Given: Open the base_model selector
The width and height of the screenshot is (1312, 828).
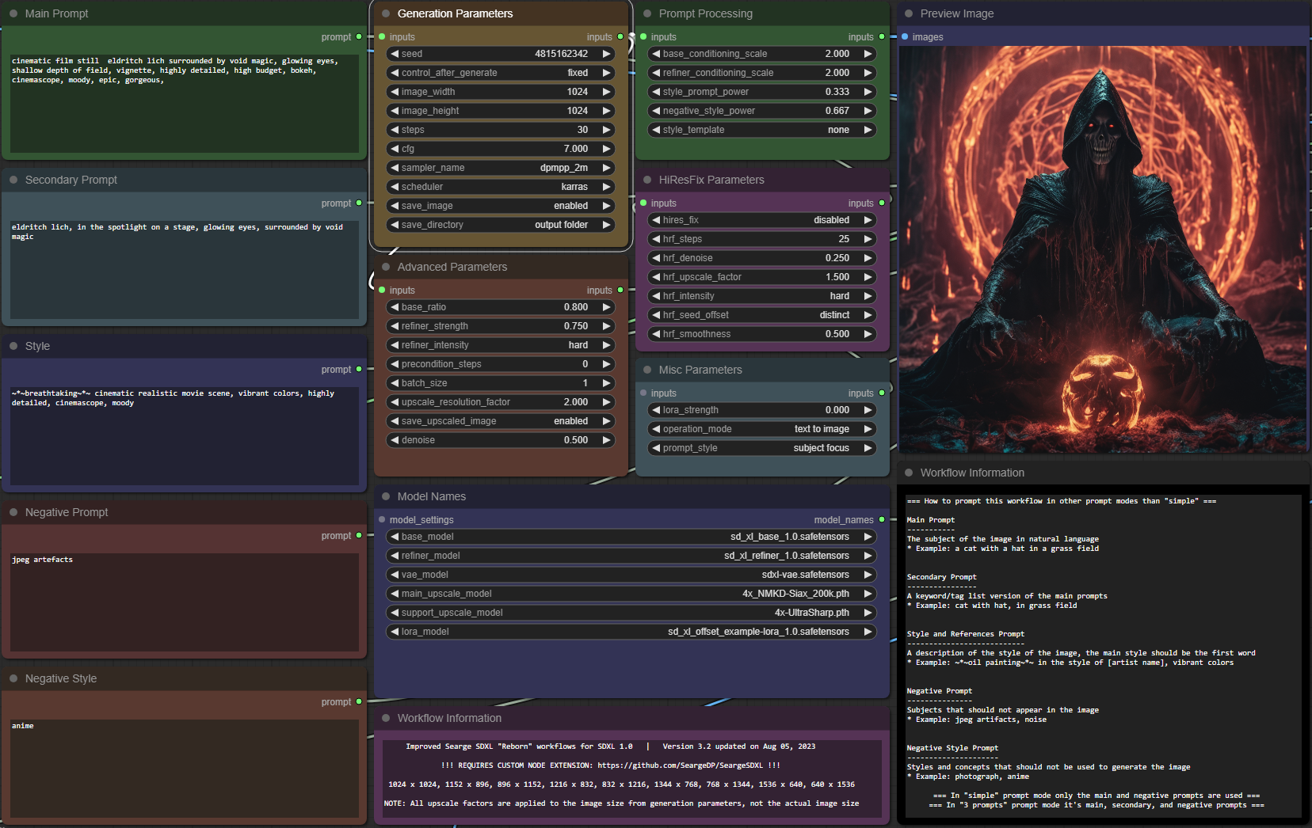Looking at the screenshot, I should (631, 537).
